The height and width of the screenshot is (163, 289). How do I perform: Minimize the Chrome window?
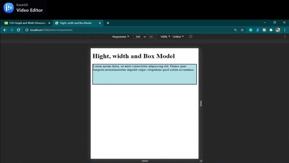click(265, 23)
